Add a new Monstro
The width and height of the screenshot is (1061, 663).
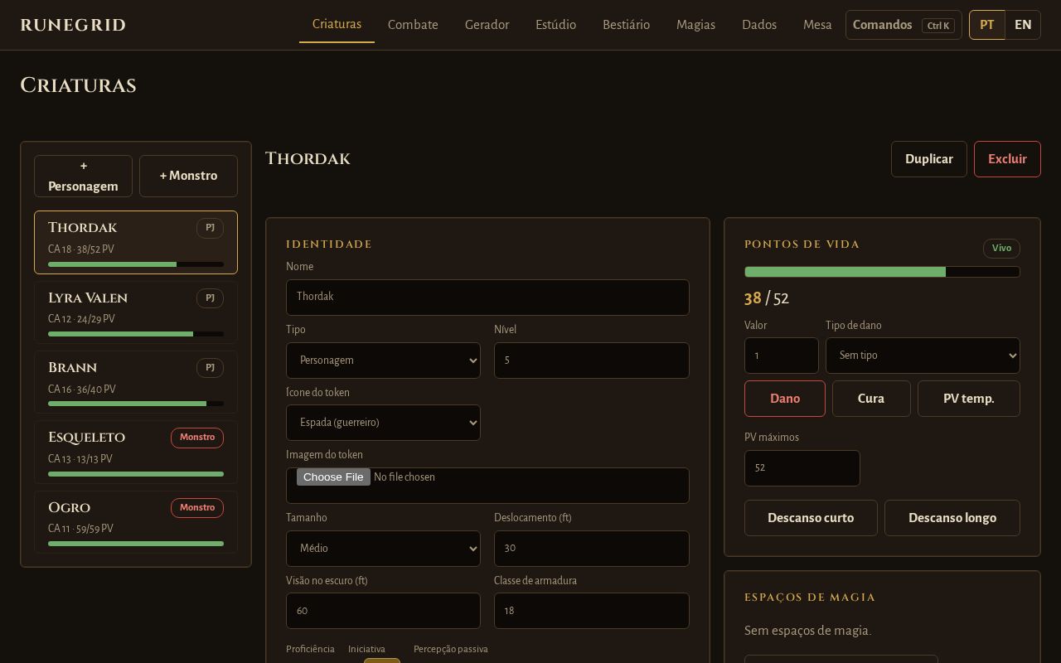point(188,176)
